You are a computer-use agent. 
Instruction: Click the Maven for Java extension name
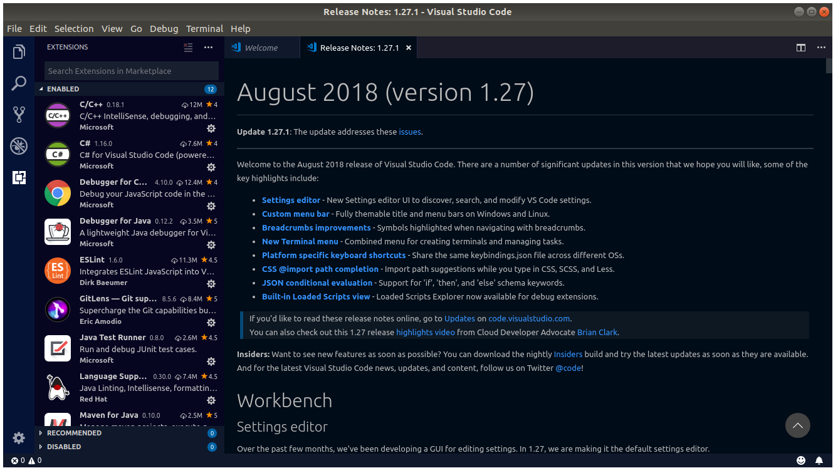pos(109,415)
